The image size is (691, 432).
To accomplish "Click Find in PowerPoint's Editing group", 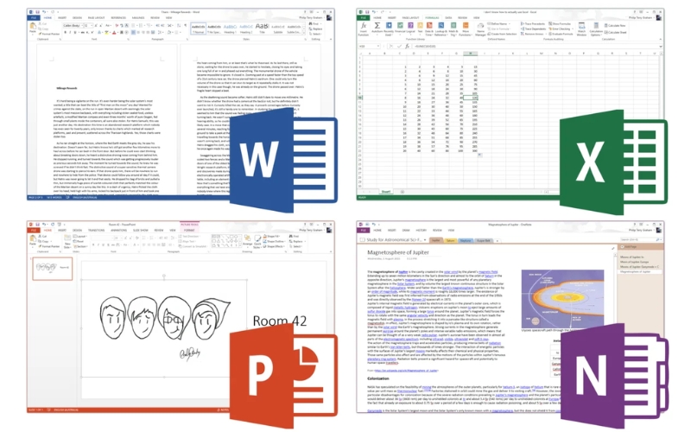I will coord(295,236).
